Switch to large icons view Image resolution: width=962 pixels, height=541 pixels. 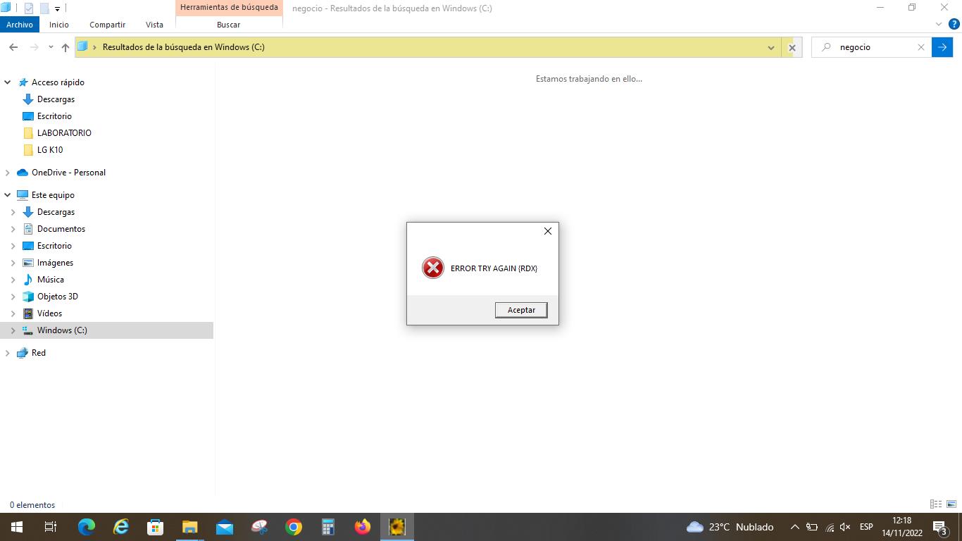pyautogui.click(x=951, y=504)
